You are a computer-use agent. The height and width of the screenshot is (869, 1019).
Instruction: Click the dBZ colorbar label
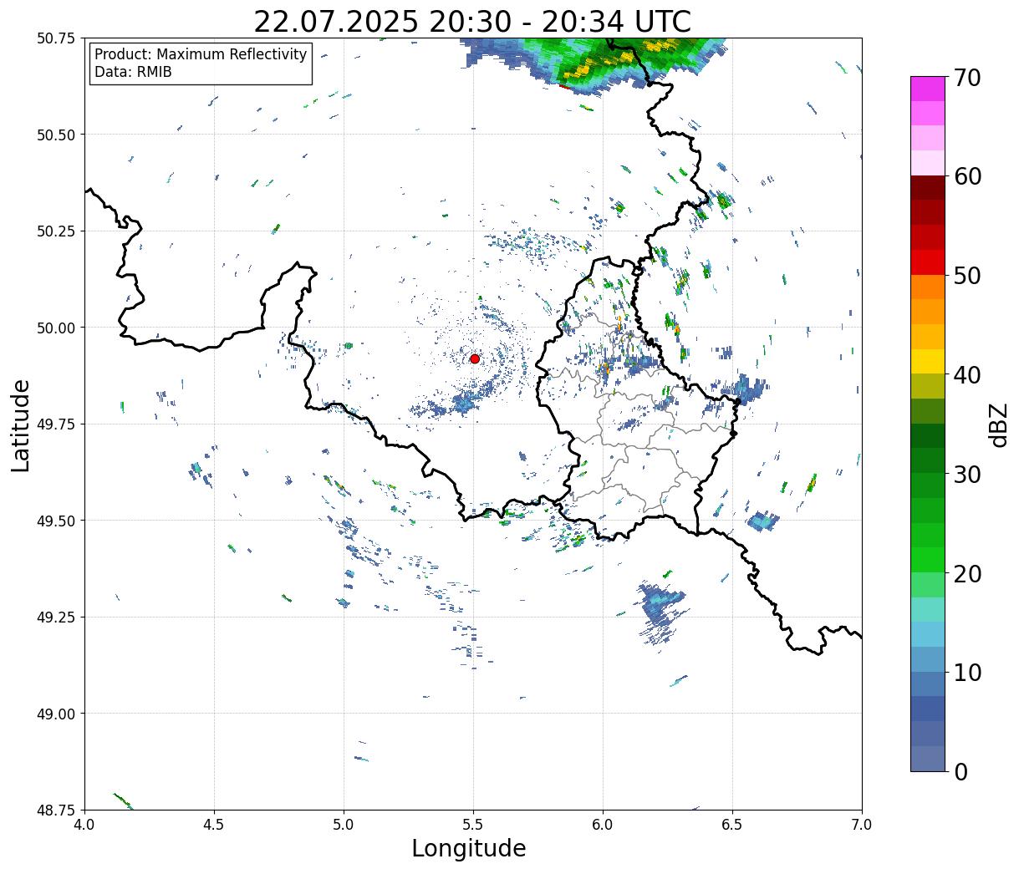[x=998, y=424]
